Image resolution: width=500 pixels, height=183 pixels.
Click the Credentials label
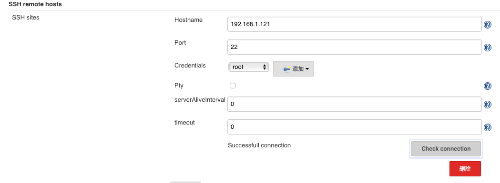click(x=190, y=66)
